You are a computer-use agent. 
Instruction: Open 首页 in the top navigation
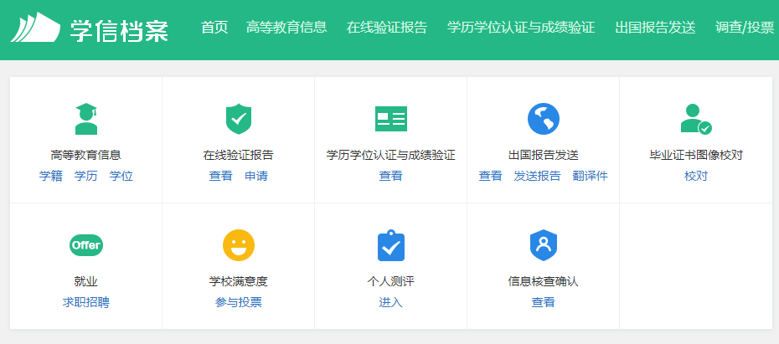point(214,28)
